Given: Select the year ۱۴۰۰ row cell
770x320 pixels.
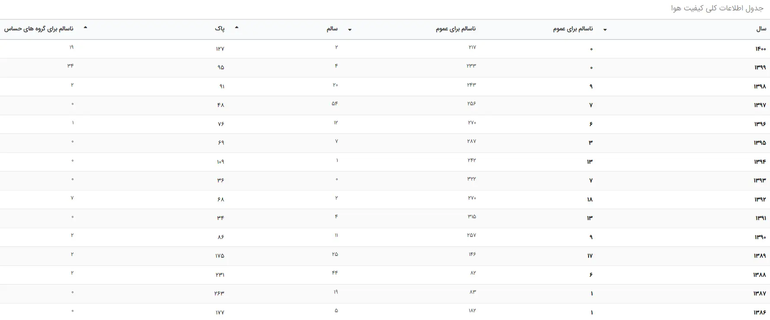Looking at the screenshot, I should coord(761,49).
